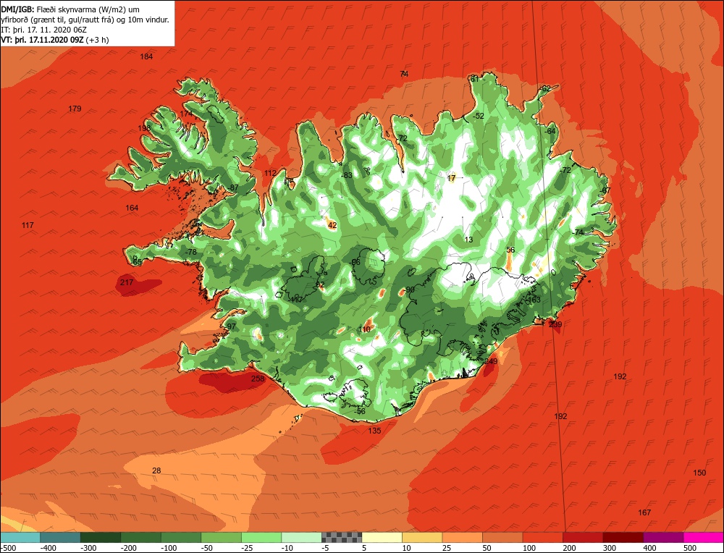Image resolution: width=724 pixels, height=553 pixels.
Task: Click the pale green swatch -10 to -5
Action: [301, 537]
